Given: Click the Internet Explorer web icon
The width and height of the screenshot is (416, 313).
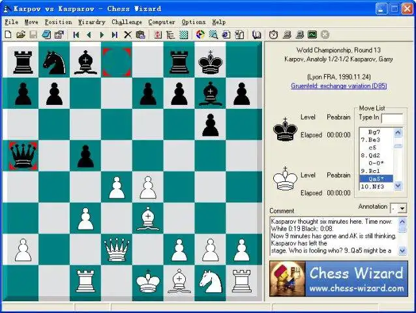Looking at the screenshot, I should pyautogui.click(x=226, y=35).
